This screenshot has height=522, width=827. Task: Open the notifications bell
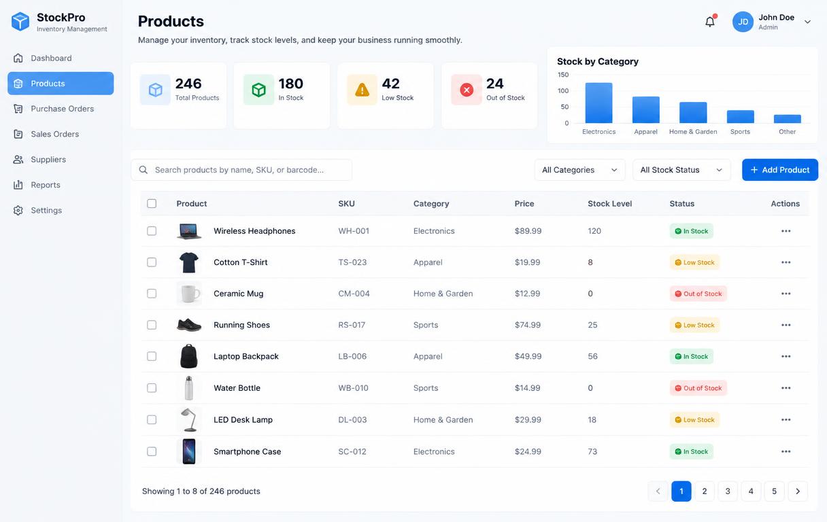point(710,22)
